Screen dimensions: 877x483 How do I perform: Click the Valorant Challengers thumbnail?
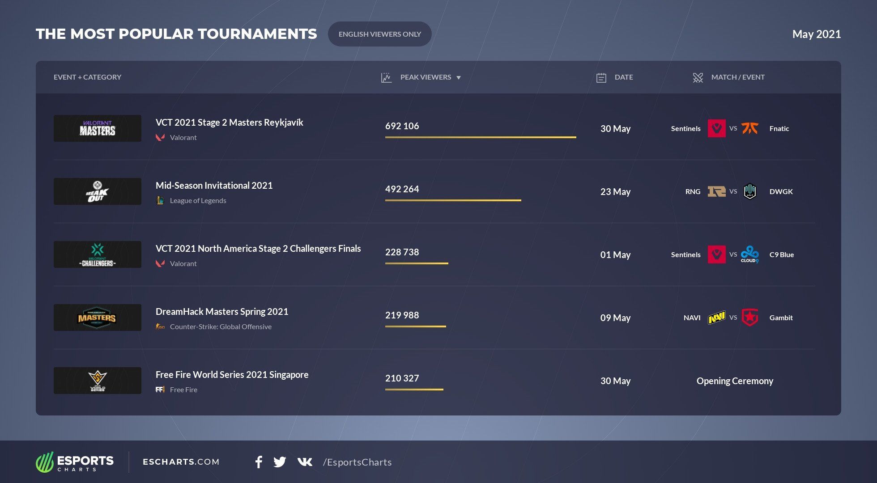[x=98, y=254]
